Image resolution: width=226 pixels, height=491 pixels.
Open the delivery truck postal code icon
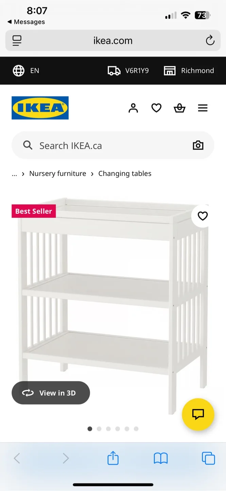[114, 71]
